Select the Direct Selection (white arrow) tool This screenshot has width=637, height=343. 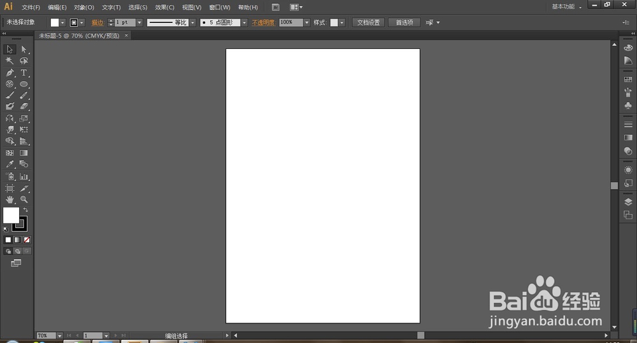(x=24, y=49)
